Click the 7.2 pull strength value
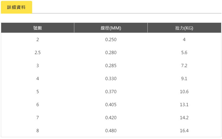Viewport: 222px width, 139px height. tap(184, 66)
